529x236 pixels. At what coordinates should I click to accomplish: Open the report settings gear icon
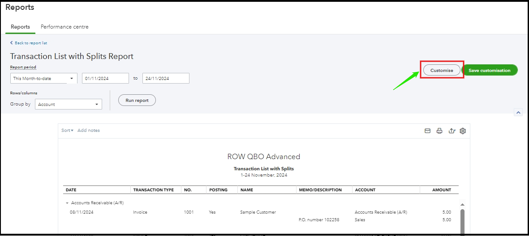pyautogui.click(x=463, y=131)
